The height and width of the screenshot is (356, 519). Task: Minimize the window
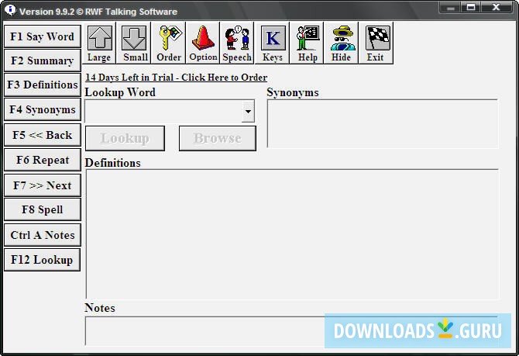450,8
